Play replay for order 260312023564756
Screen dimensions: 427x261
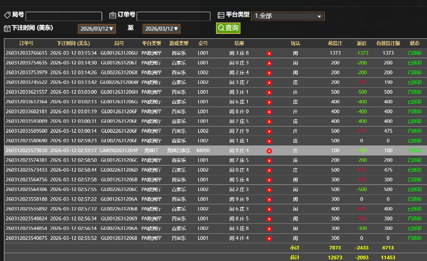(269, 180)
